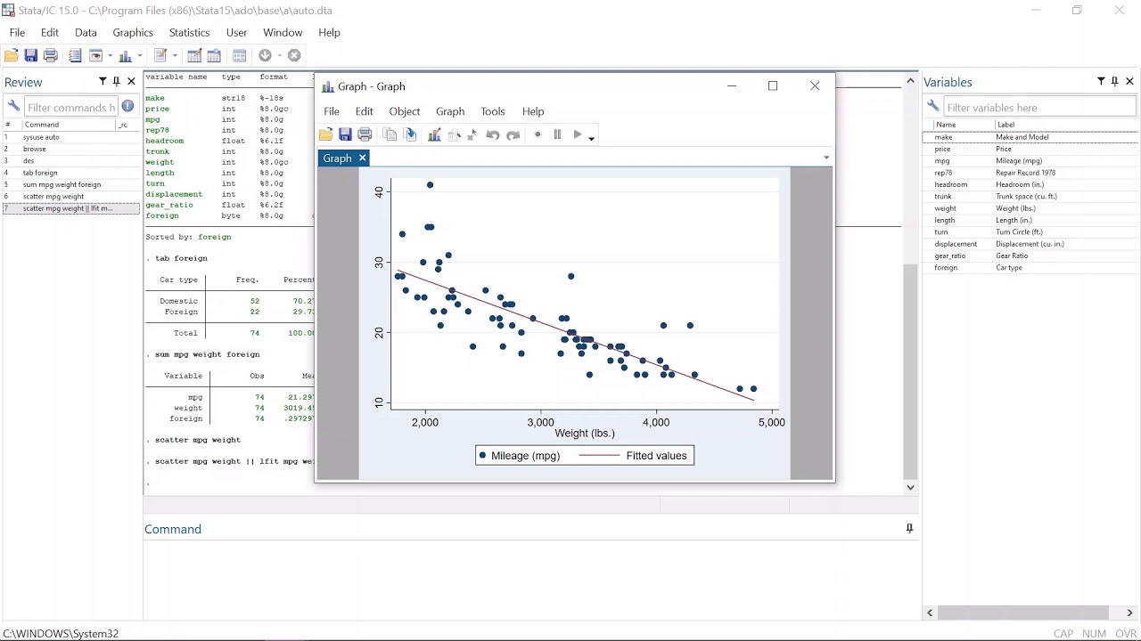Screen dimensions: 1141x641
Task: Select 'sum mpg weight foreign' in Review
Action: [62, 184]
